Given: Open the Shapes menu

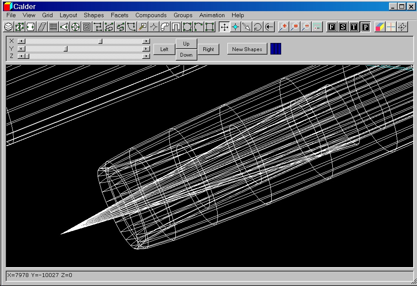Looking at the screenshot, I should point(93,15).
